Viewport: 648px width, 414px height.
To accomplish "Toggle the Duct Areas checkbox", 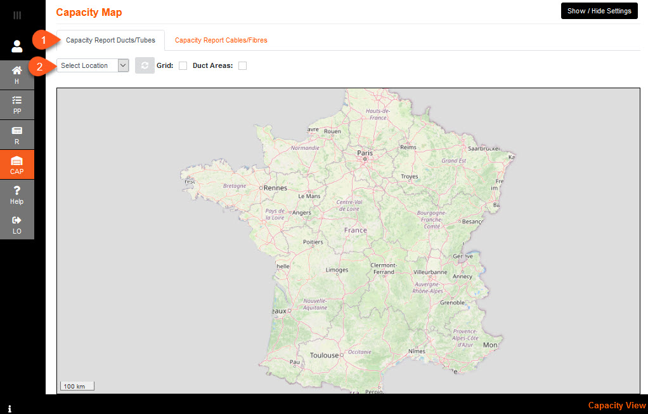I will pos(242,65).
